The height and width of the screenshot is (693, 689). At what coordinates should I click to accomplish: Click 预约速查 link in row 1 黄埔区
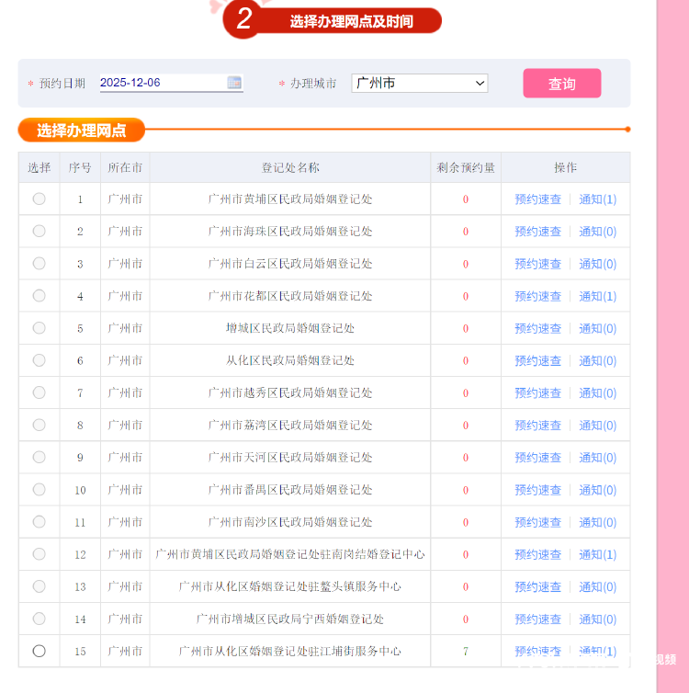tap(538, 199)
